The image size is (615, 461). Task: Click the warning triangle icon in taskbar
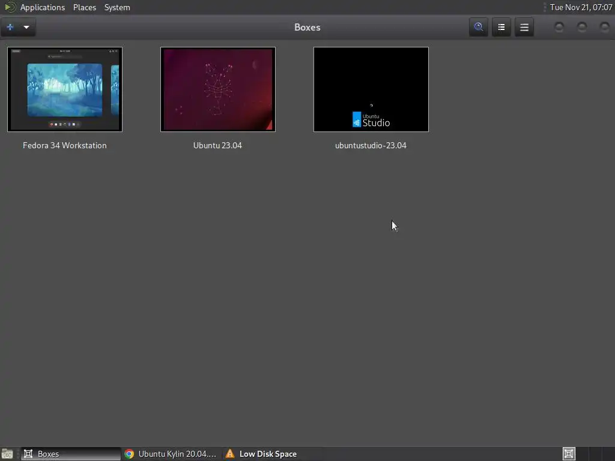point(230,454)
